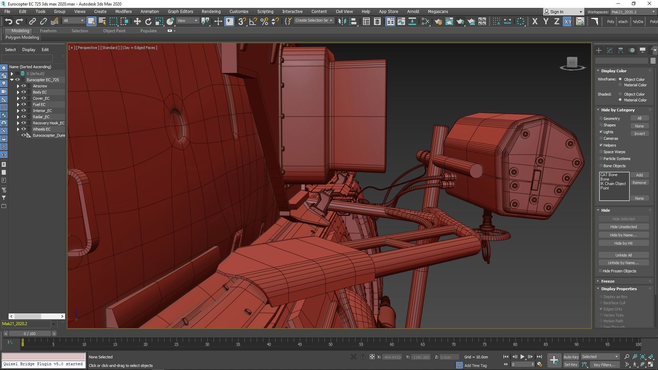Select the Move tool in toolbar
The height and width of the screenshot is (370, 658).
137,21
